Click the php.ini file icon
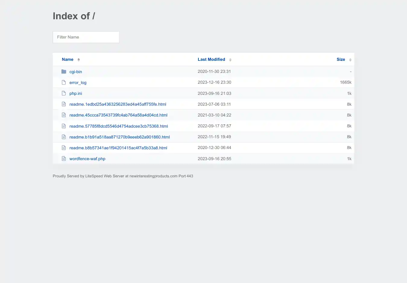Viewport: 407px width, 283px height. [64, 93]
